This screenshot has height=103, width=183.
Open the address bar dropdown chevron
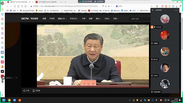coord(112,6)
